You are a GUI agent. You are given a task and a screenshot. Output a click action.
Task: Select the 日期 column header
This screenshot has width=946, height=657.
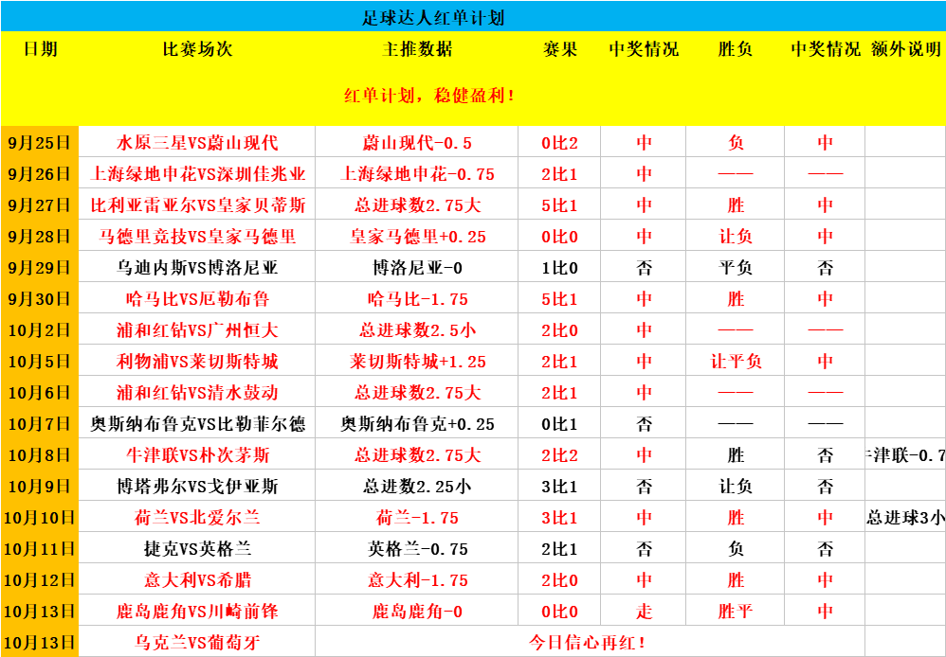point(41,49)
